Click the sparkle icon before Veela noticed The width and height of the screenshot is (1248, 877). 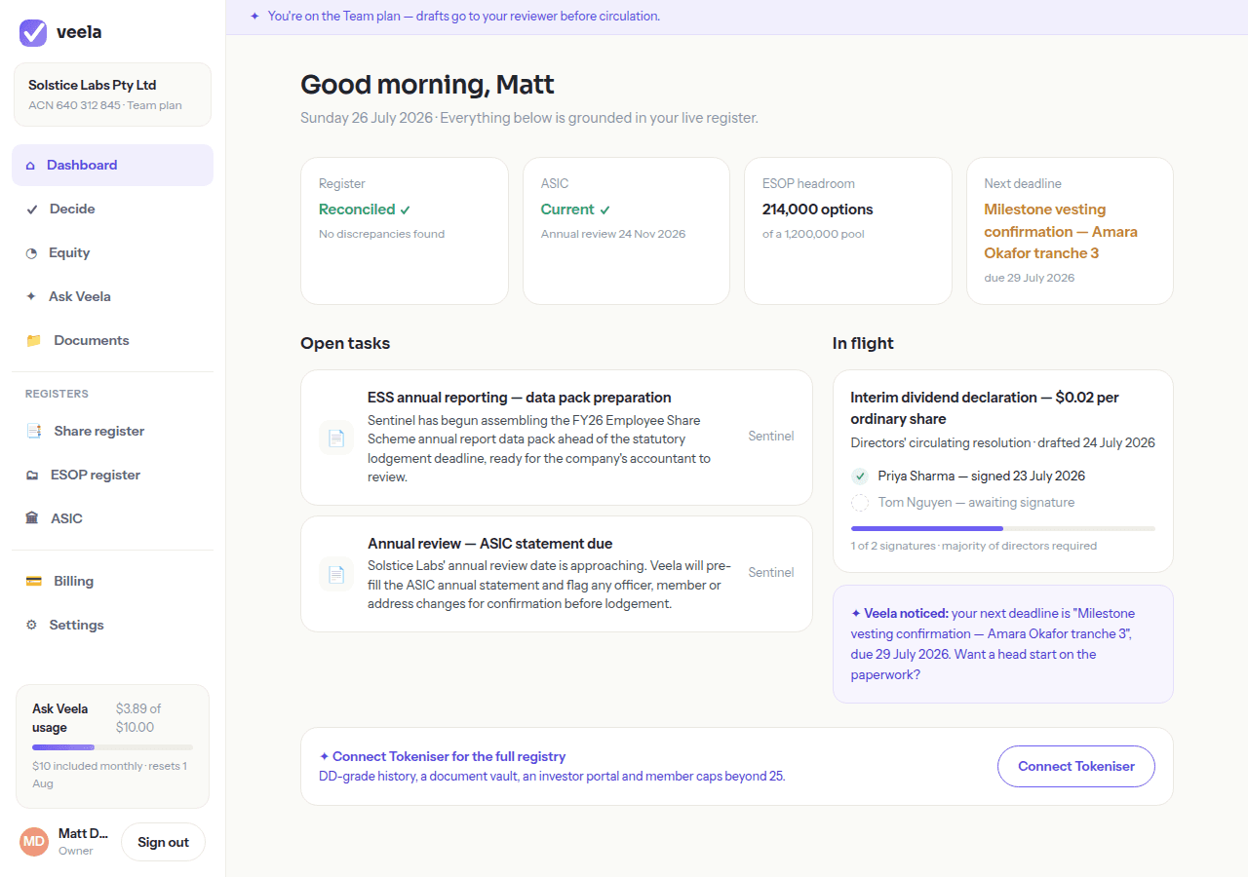pos(855,614)
